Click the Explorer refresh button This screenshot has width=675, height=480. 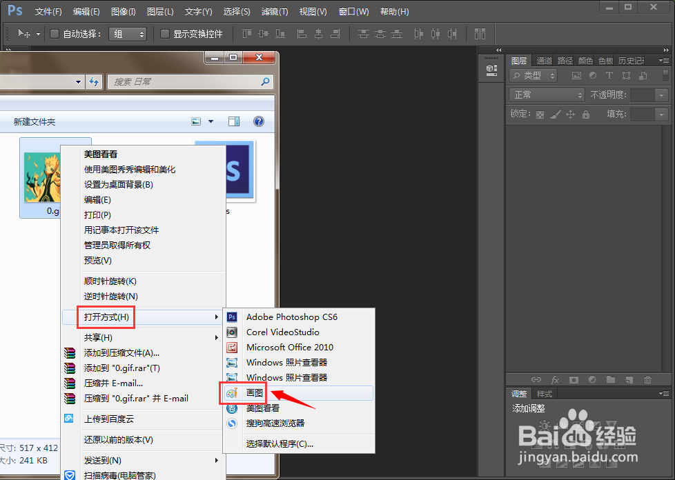coord(95,81)
